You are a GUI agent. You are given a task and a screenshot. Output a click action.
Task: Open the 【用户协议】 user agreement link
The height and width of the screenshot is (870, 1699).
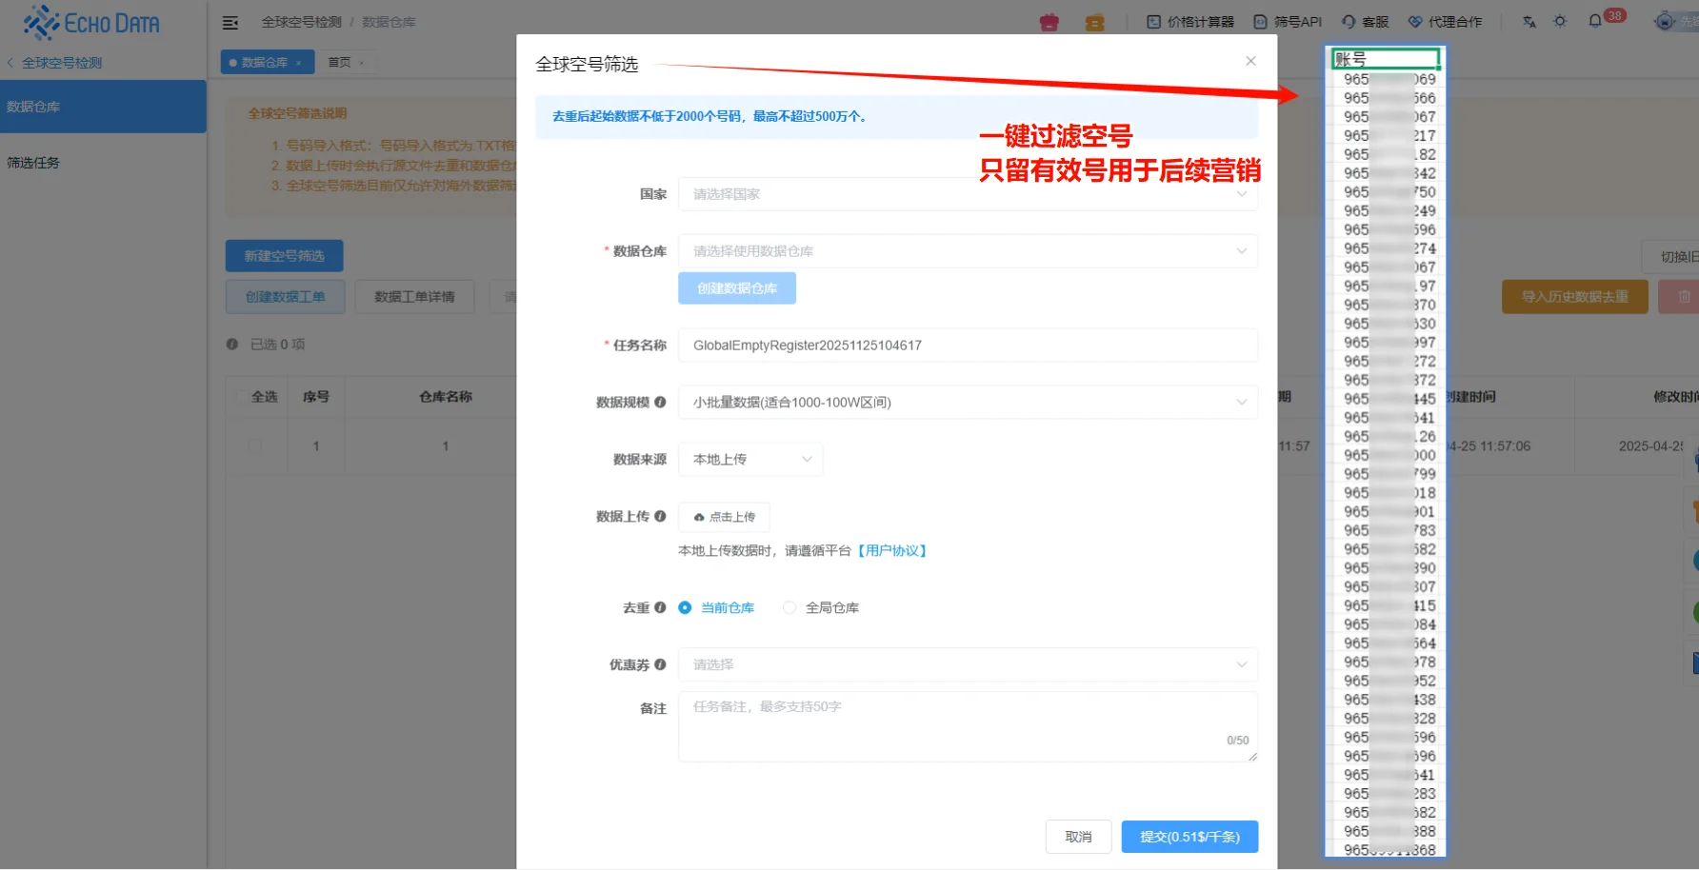(893, 550)
